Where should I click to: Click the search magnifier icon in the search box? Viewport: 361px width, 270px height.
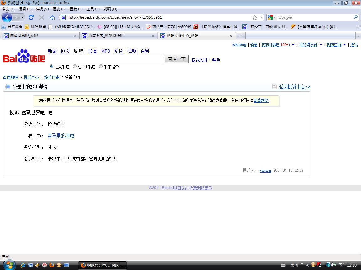[355, 17]
